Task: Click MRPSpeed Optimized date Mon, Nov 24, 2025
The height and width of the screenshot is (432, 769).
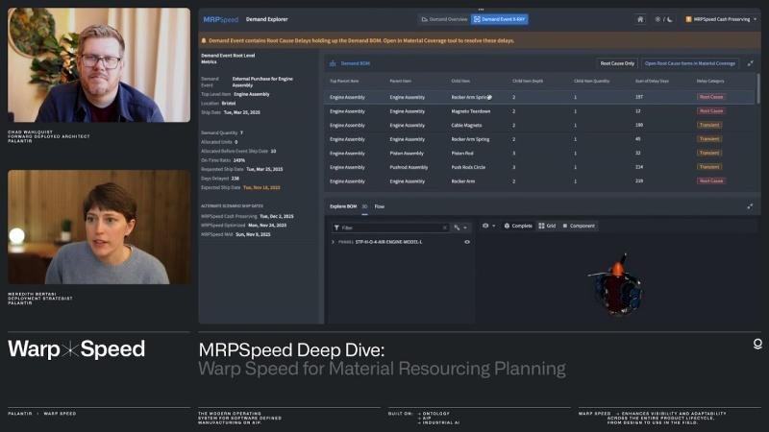Action: point(267,226)
